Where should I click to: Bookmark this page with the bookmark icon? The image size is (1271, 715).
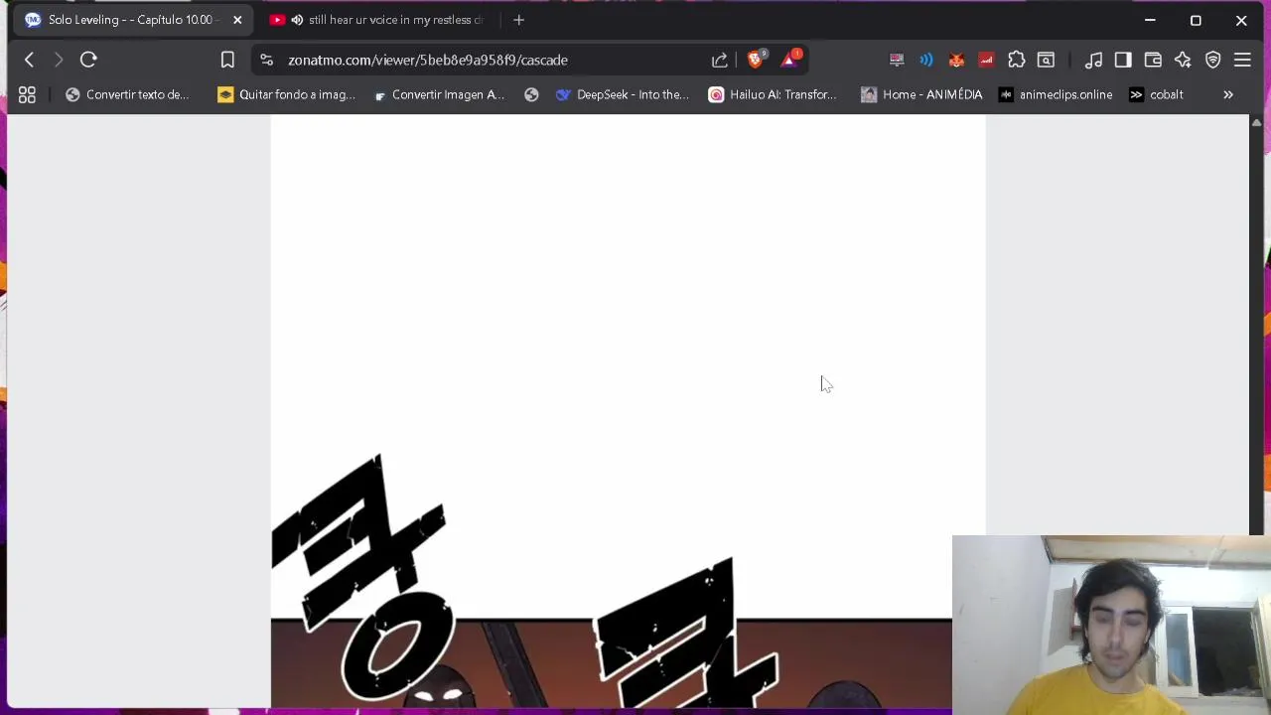coord(227,60)
